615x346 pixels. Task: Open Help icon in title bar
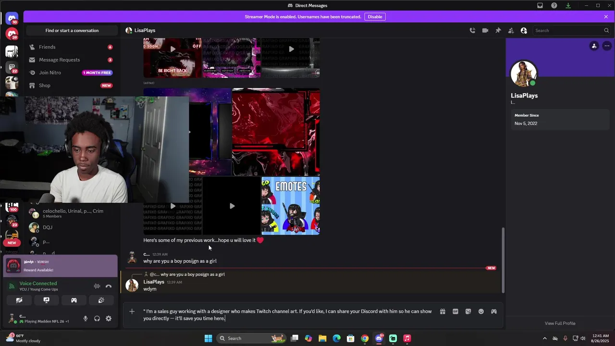[554, 5]
